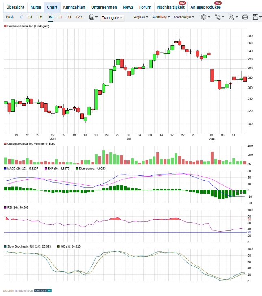Click the tallest red volume bar near 01. Aug.
This screenshot has height=296, width=262.
coord(212,158)
